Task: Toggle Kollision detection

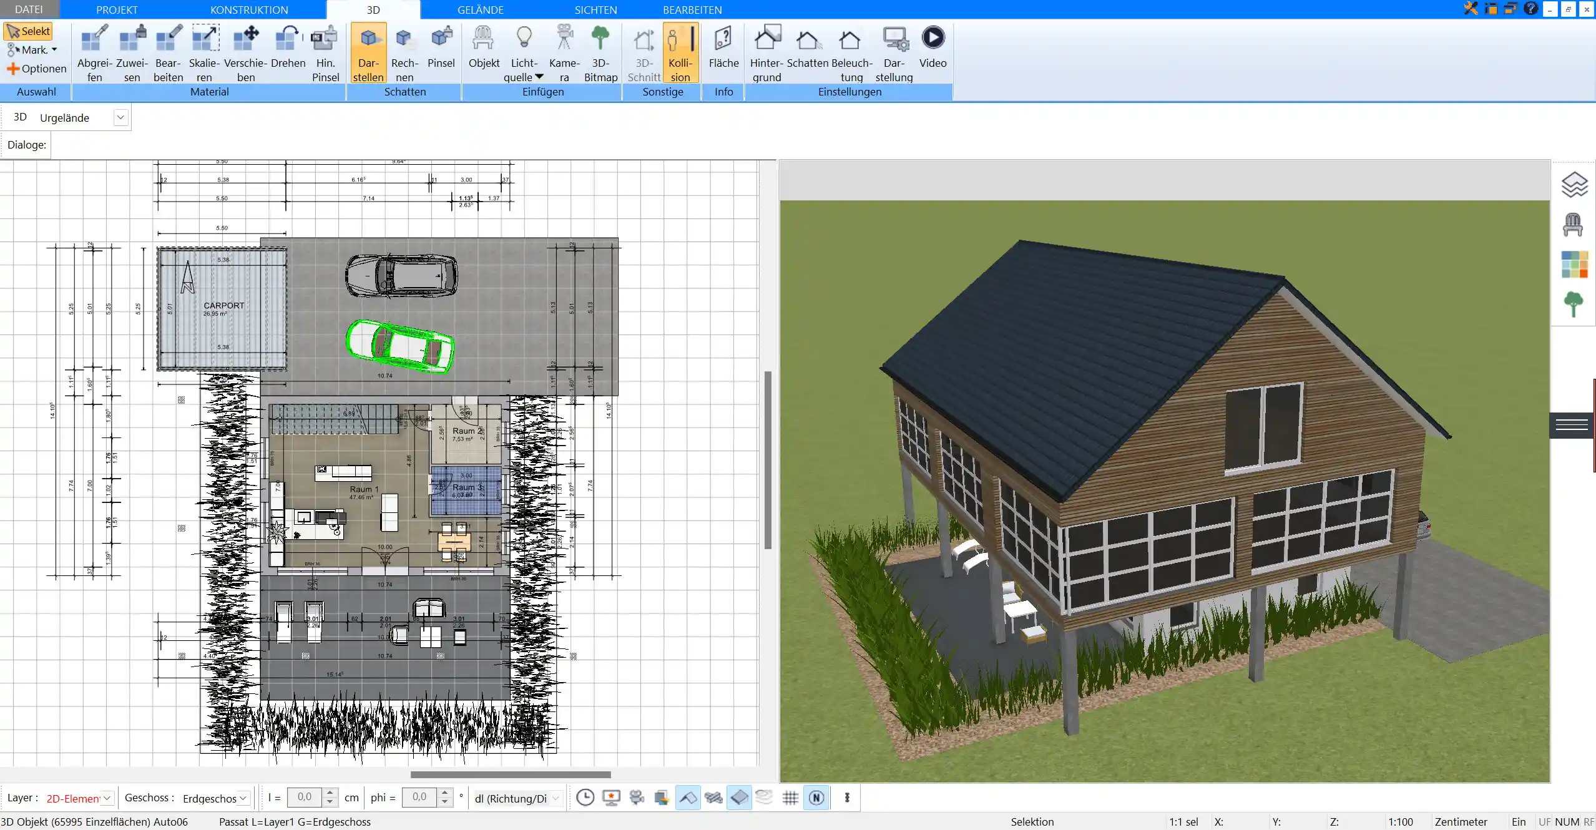Action: tap(680, 53)
